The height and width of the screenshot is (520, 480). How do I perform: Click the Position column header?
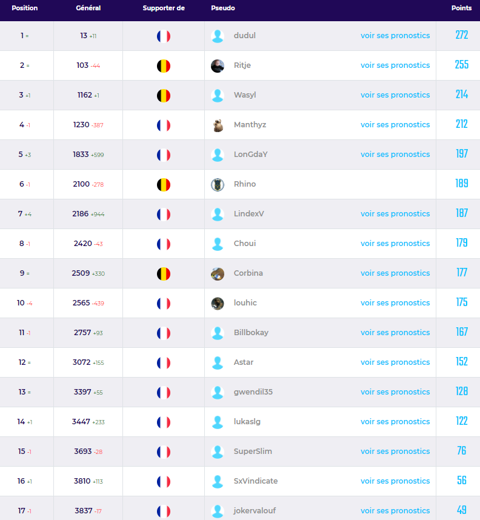pos(25,8)
